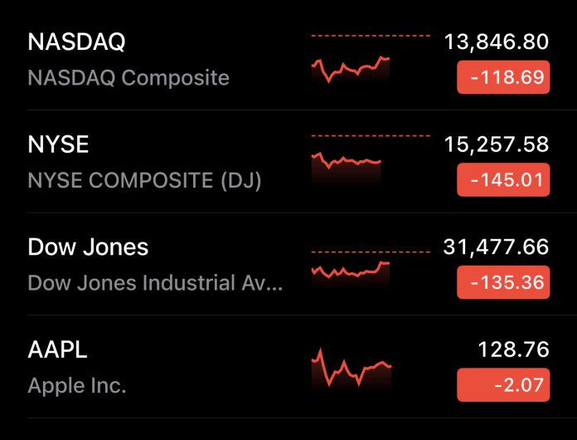577x440 pixels.
Task: Select the AAPL ticker symbol
Action: tap(57, 350)
